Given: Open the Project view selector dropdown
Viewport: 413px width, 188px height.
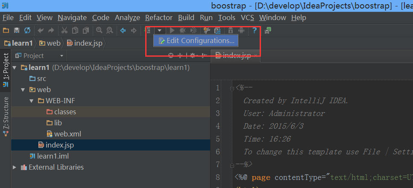Looking at the screenshot, I should pos(62,56).
